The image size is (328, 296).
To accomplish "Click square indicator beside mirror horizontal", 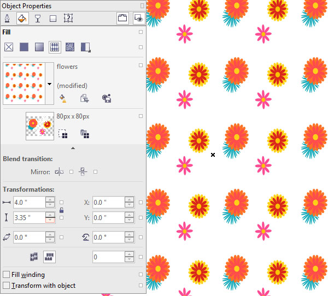I will click(71, 172).
